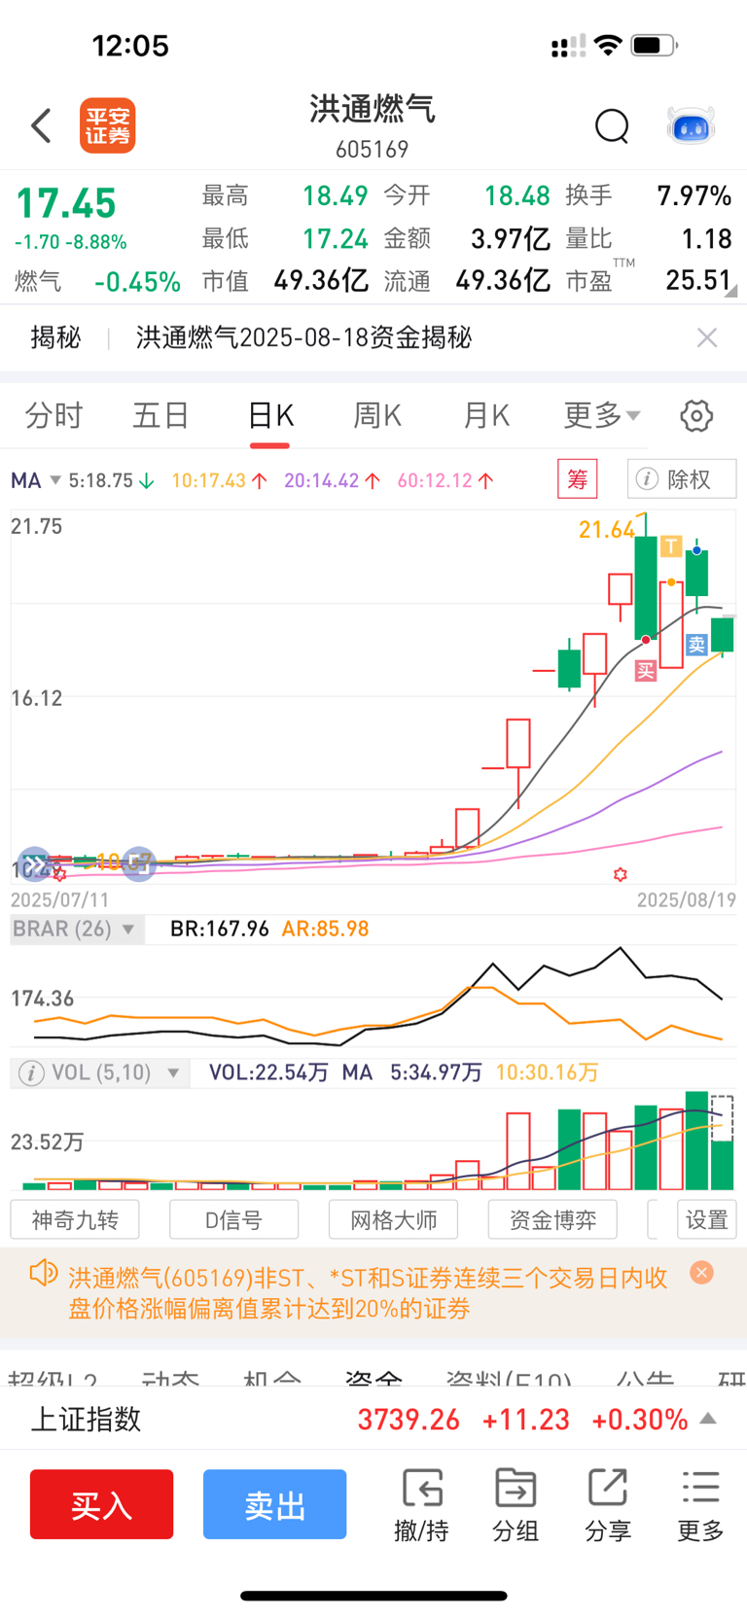Switch to 五日 tab
The image size is (747, 1617).
click(160, 416)
